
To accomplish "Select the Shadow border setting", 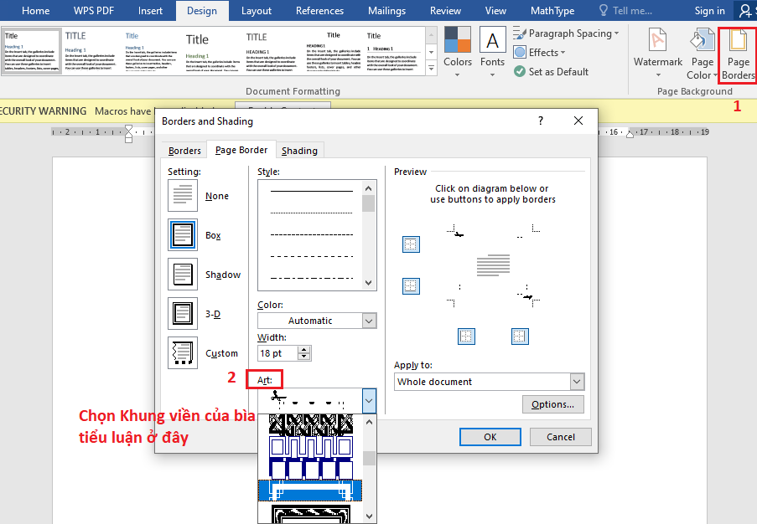I will (183, 275).
